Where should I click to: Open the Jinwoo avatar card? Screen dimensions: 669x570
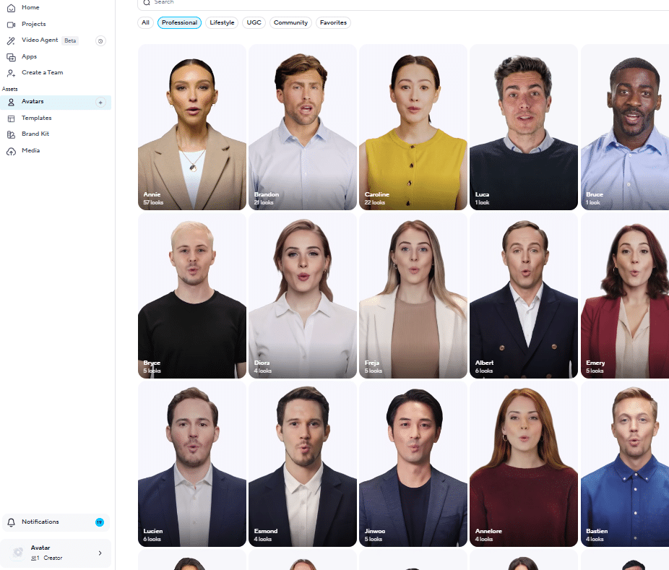[x=413, y=463]
